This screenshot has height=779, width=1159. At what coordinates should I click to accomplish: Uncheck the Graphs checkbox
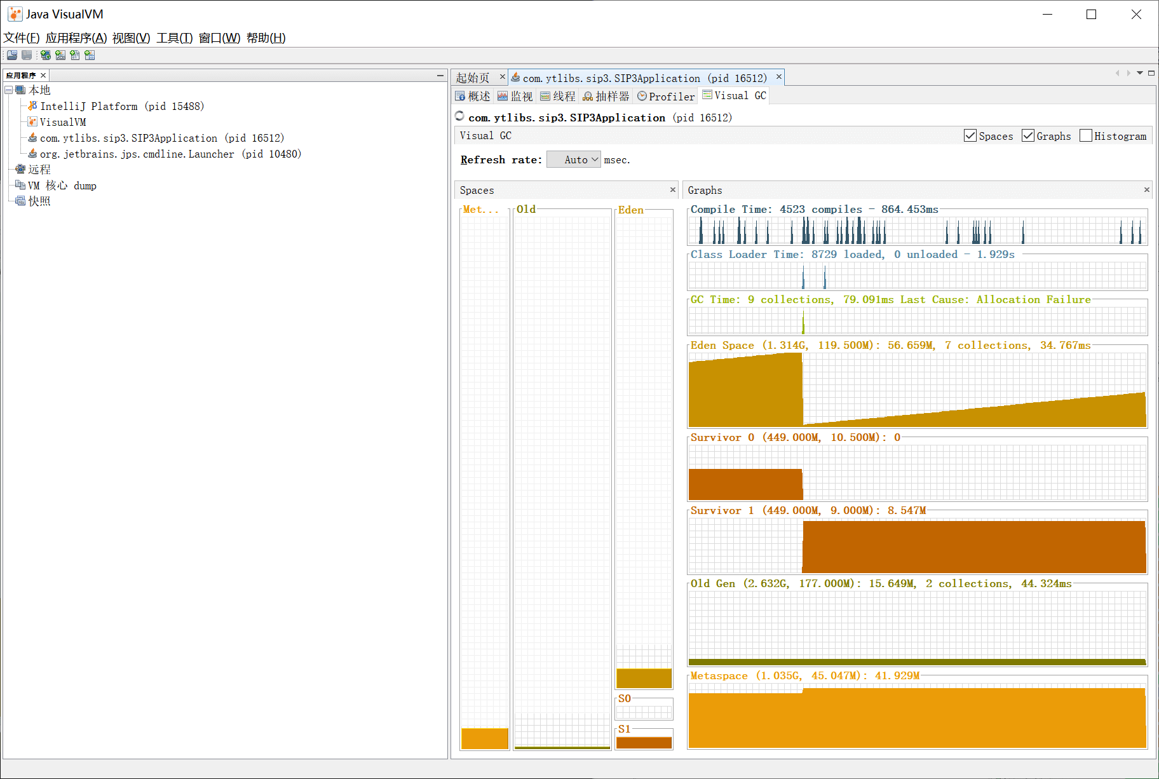[1028, 135]
